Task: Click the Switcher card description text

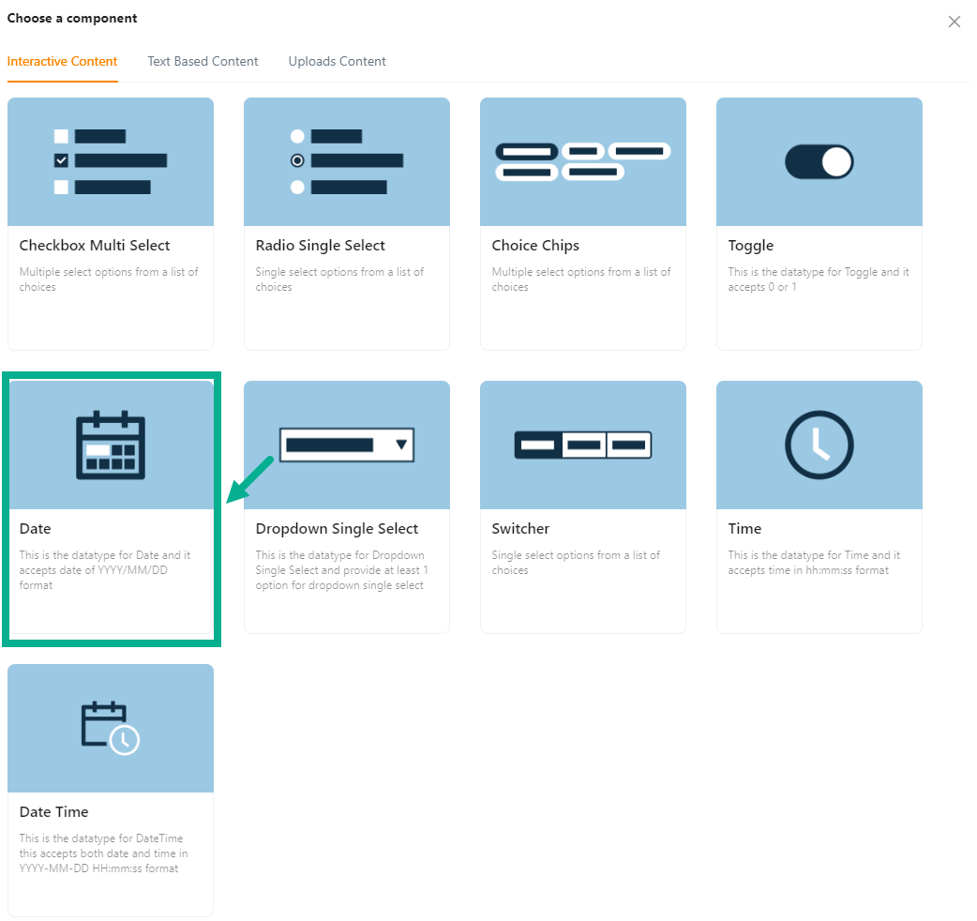Action: (575, 563)
